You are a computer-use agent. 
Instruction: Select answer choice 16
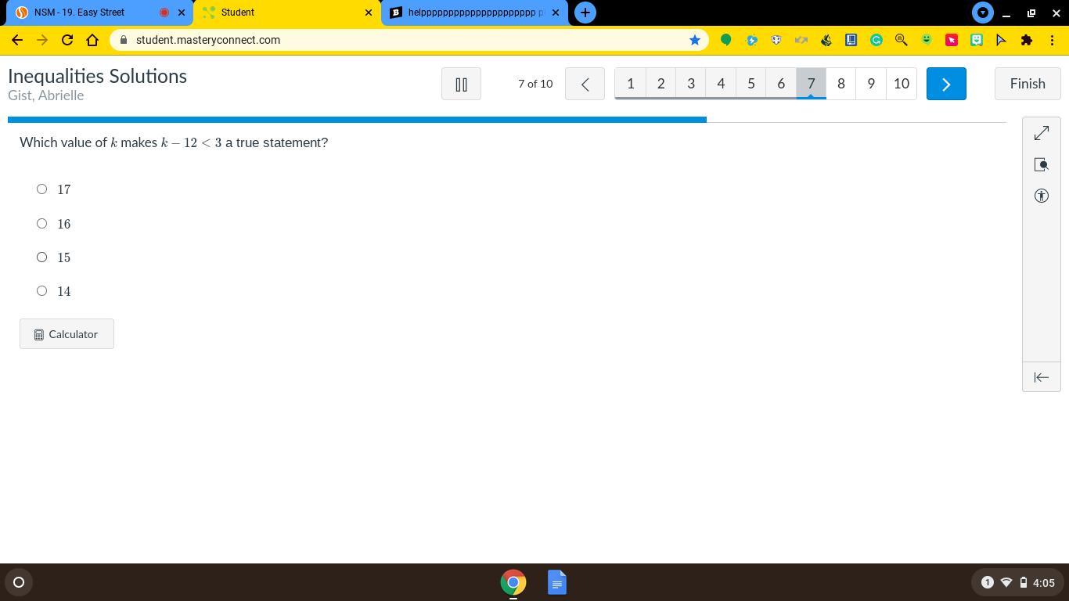pyautogui.click(x=42, y=224)
